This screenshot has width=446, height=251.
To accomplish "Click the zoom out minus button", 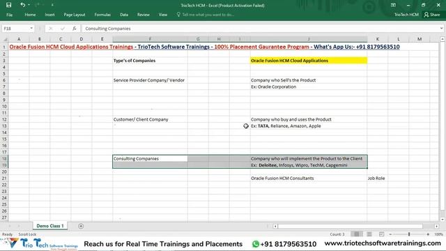I will (390, 234).
